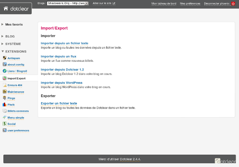The width and height of the screenshot is (239, 167).
Task: Open the Menu simple entry
Action: [x=16, y=118]
